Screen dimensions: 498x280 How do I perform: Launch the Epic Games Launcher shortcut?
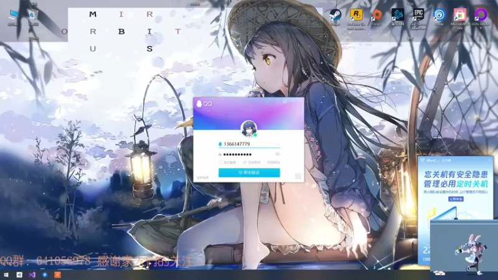tap(418, 19)
